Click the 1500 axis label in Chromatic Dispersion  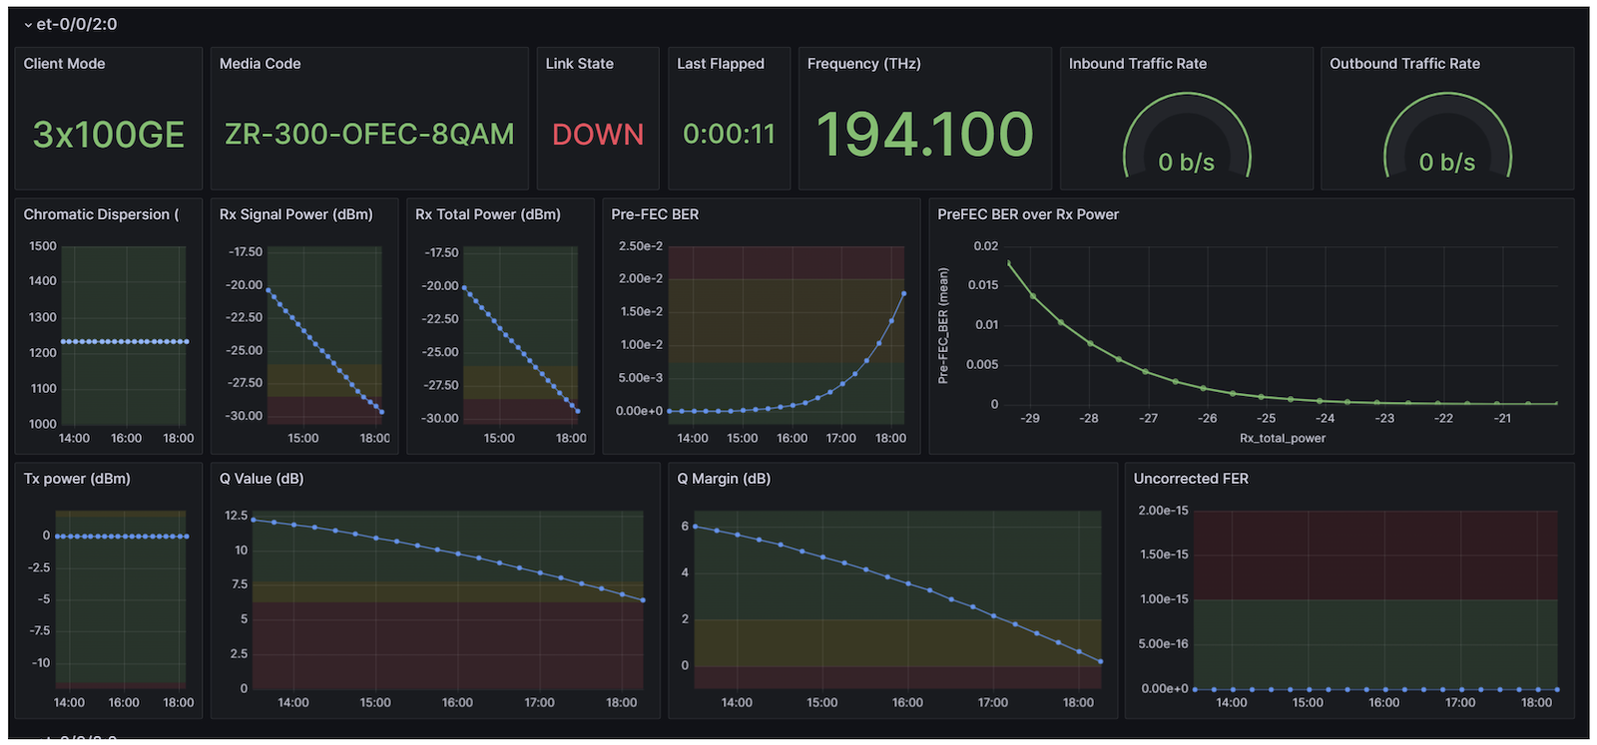43,246
